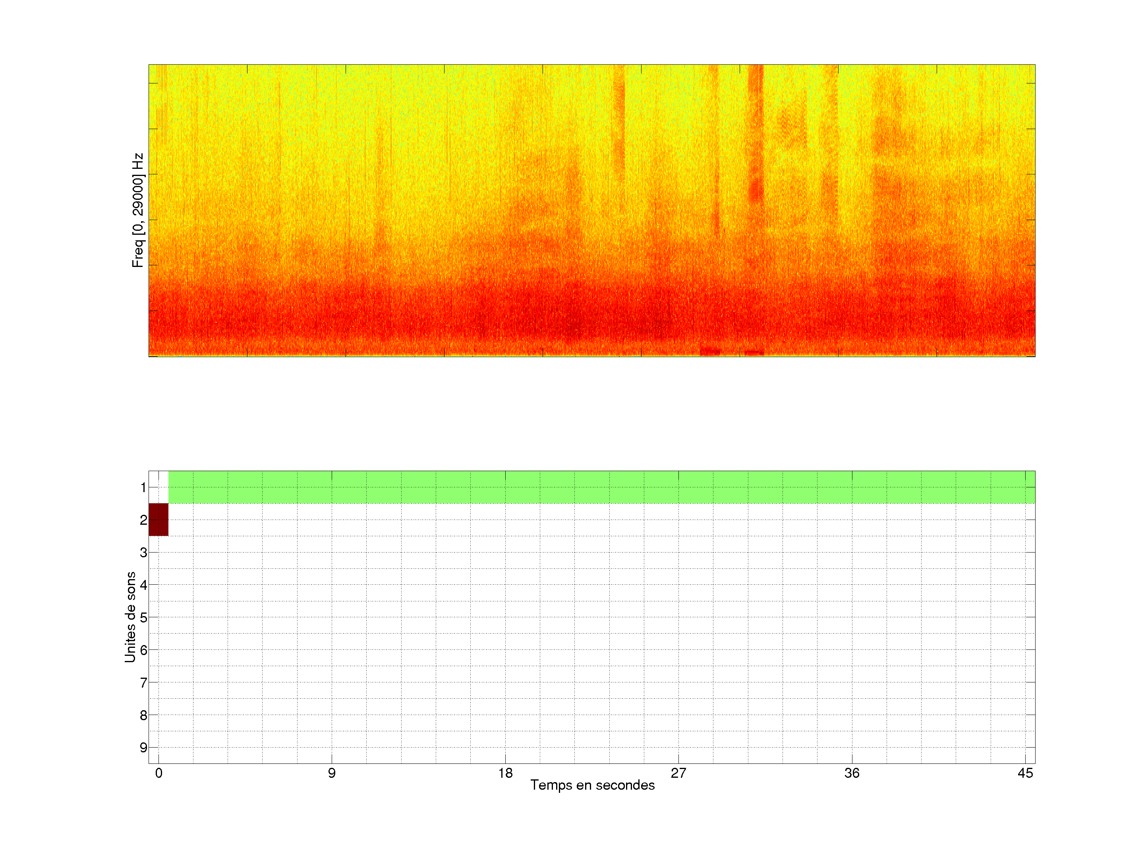Click y-axis tick label 3
The height and width of the screenshot is (858, 1144).
(x=143, y=553)
